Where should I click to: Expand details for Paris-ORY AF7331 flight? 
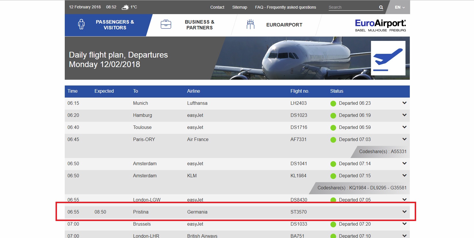point(404,139)
